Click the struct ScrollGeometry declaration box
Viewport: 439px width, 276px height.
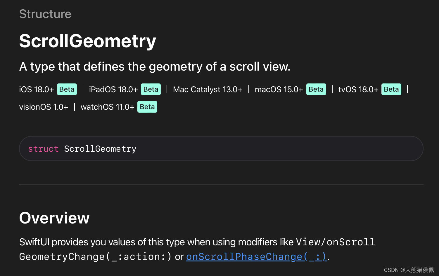coord(221,149)
